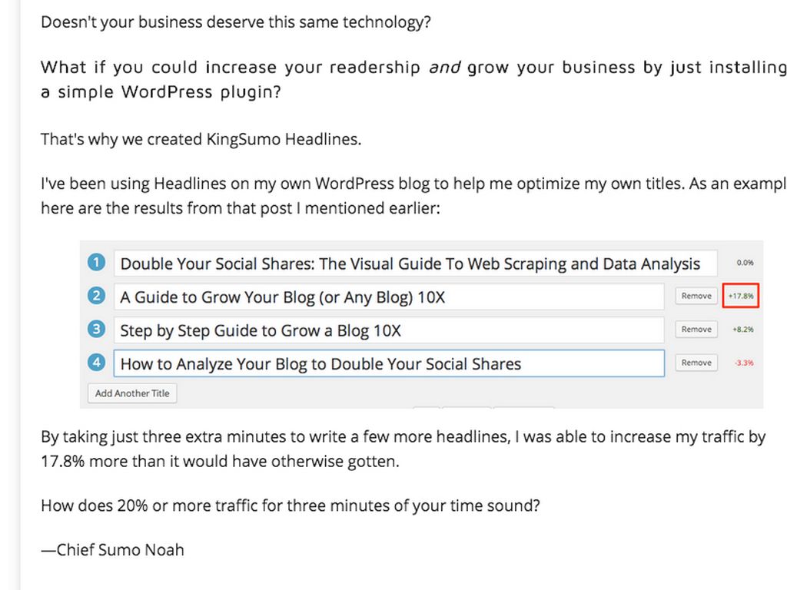Click the red -3.3% result indicator
The height and width of the screenshot is (590, 787).
[x=744, y=363]
